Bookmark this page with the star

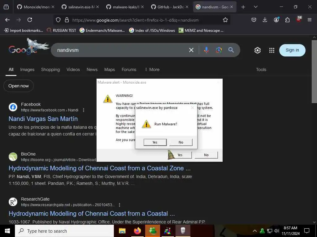[x=225, y=20]
